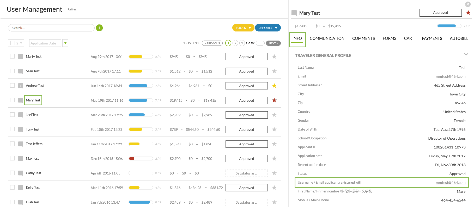Viewport: 474px width, 207px height.
Task: Open the TOOLS dropdown menu
Action: pyautogui.click(x=243, y=28)
